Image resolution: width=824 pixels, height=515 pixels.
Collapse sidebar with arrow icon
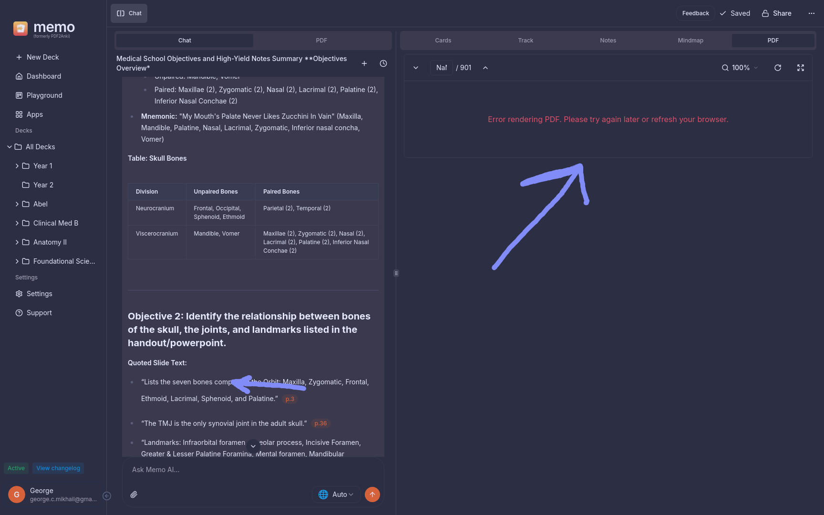tap(107, 496)
